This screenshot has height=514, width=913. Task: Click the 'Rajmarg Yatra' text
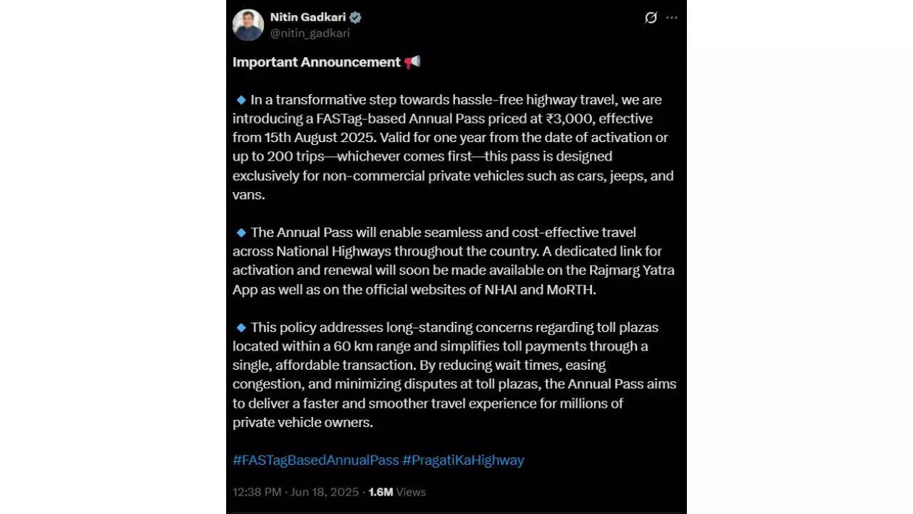635,271
